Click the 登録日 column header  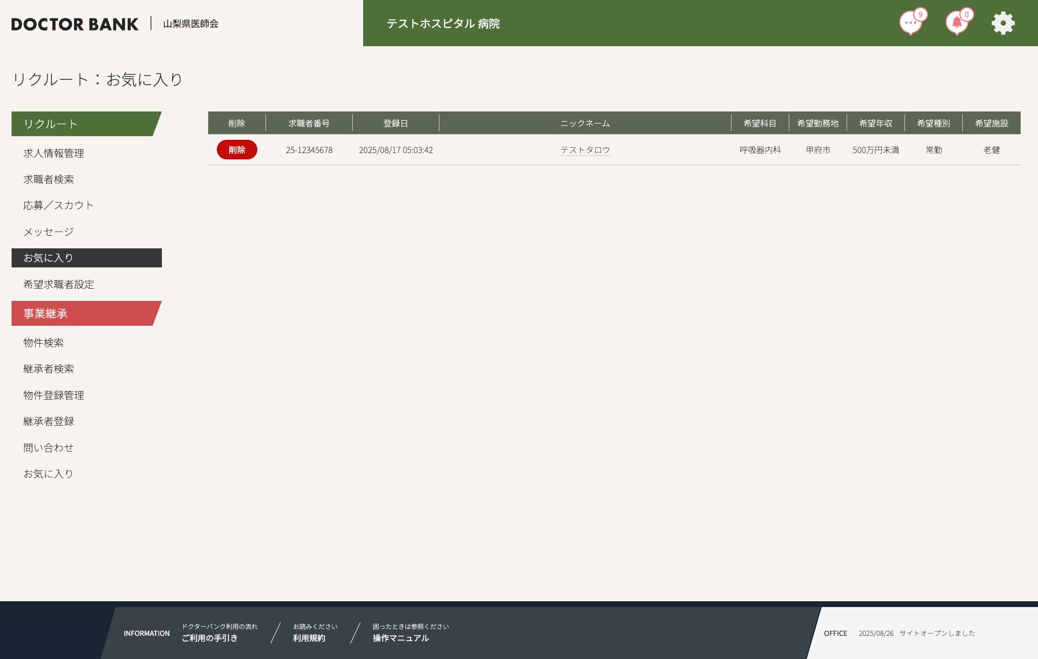[396, 124]
